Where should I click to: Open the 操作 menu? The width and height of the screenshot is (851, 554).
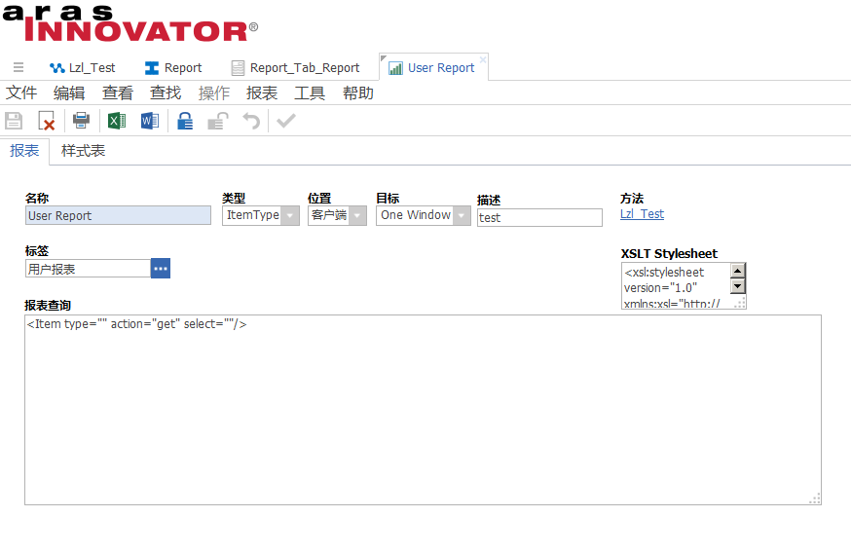214,92
